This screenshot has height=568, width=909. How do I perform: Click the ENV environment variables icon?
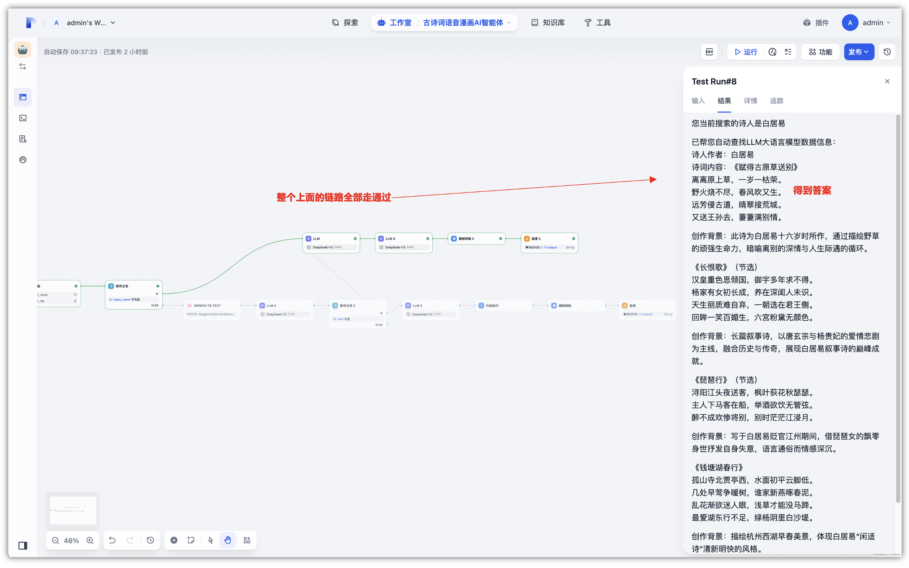709,52
